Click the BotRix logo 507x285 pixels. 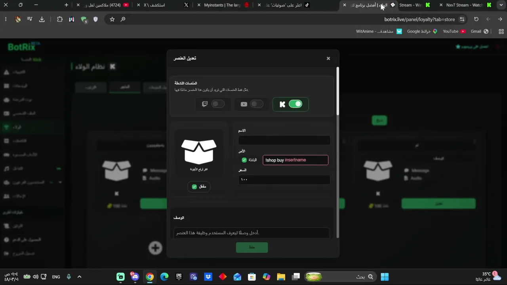(24, 47)
